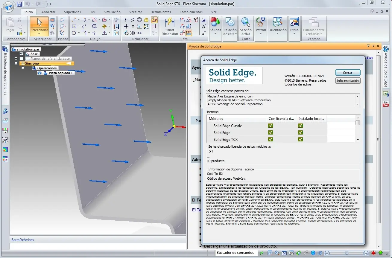
Task: Click the Fit view icon in status bar
Action: 284,253
